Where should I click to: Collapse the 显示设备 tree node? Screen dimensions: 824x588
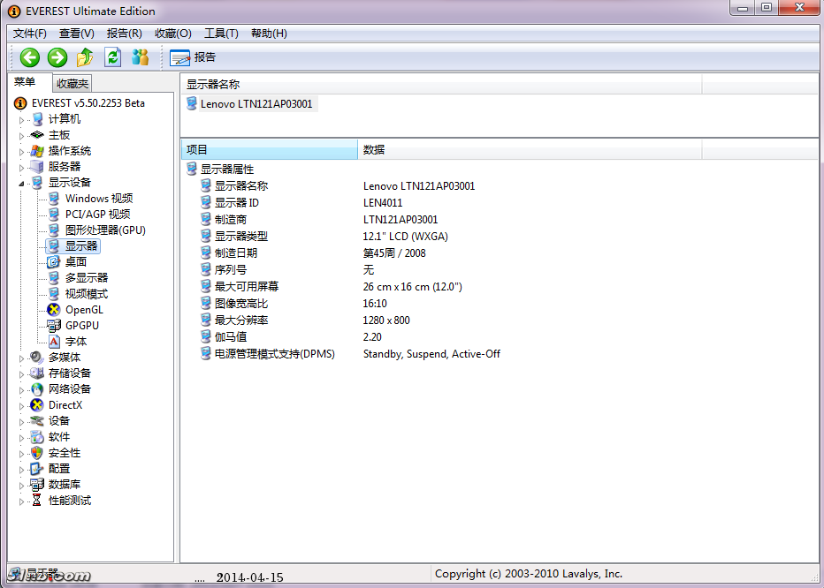click(22, 183)
